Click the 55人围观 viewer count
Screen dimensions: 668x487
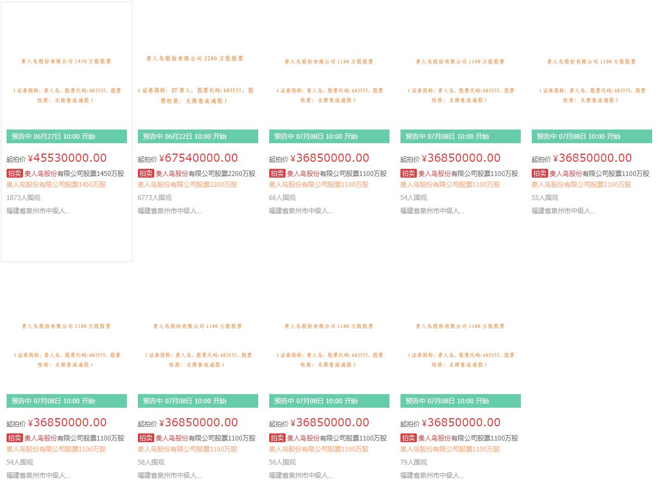point(545,198)
